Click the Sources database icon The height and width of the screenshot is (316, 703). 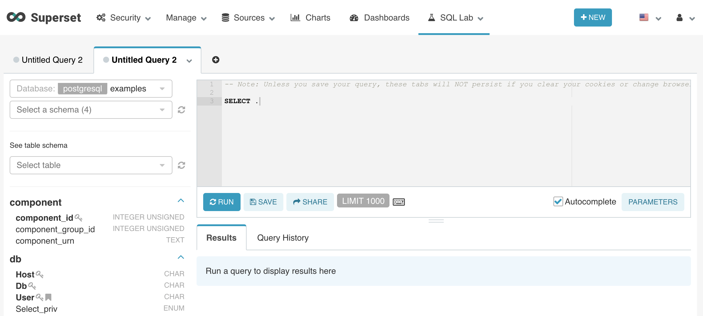[x=225, y=17]
